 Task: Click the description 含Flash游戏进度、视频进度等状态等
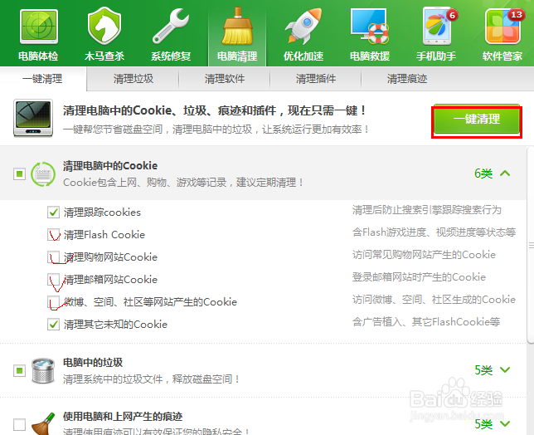coord(434,232)
